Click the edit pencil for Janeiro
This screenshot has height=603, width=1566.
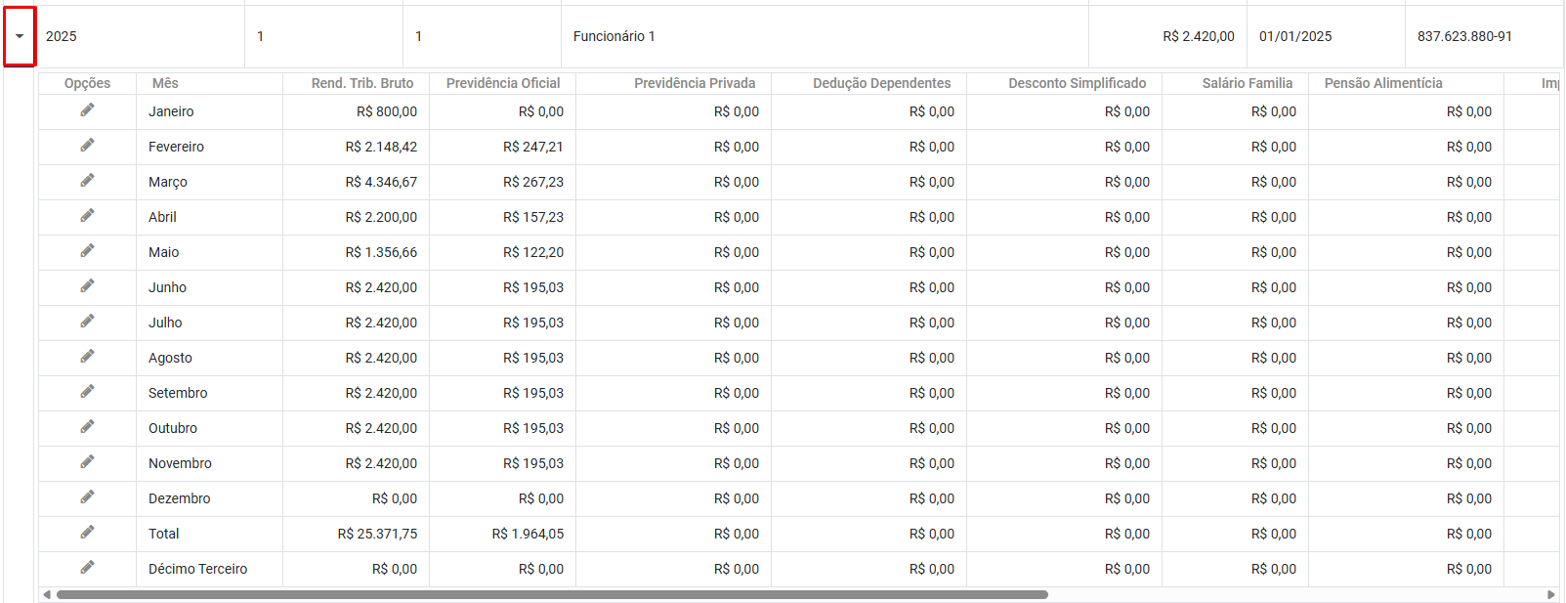87,110
